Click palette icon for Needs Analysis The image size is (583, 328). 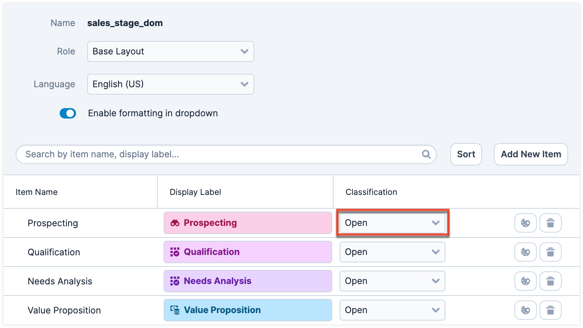click(x=525, y=281)
